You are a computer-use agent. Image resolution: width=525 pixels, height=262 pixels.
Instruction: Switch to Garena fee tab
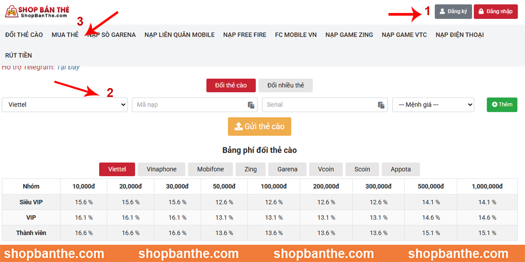tap(287, 169)
